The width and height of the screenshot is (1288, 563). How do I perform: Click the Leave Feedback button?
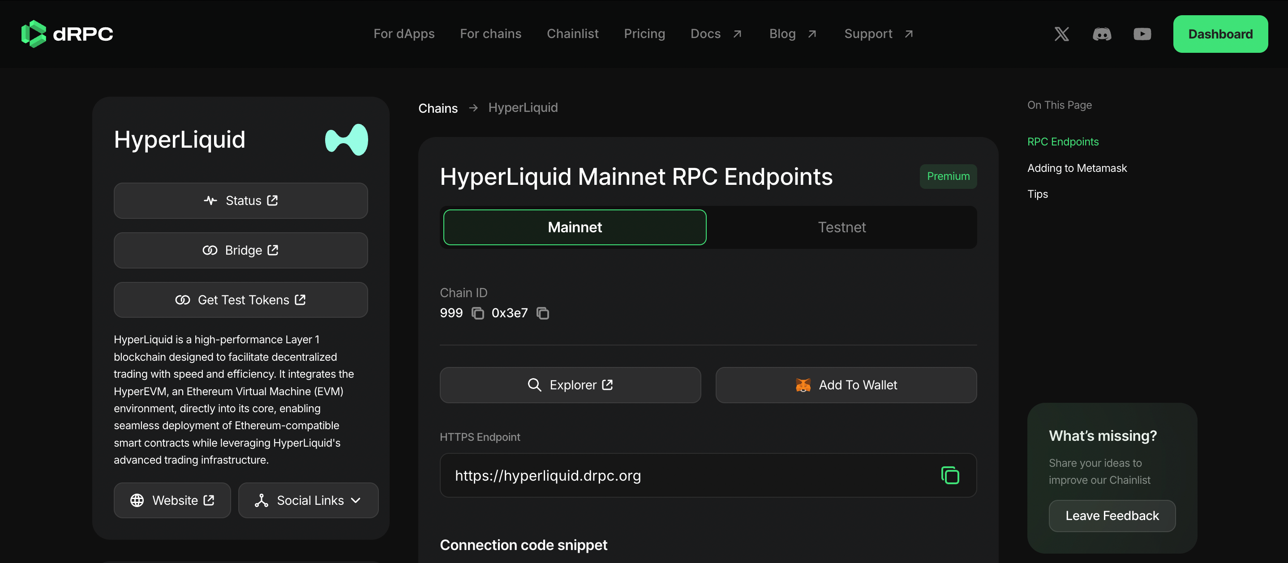1112,516
